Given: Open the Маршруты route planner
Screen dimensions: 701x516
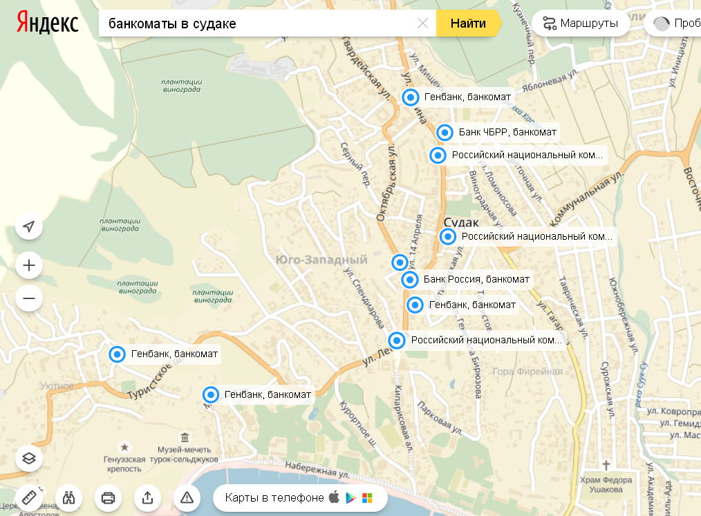Looking at the screenshot, I should tap(581, 23).
